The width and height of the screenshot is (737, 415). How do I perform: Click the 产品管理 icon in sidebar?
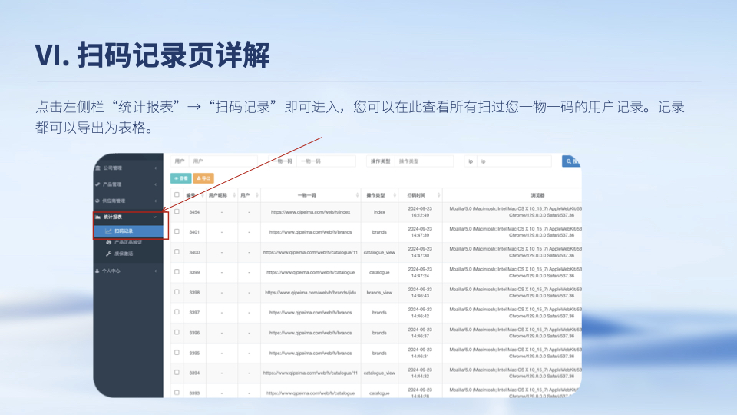97,184
